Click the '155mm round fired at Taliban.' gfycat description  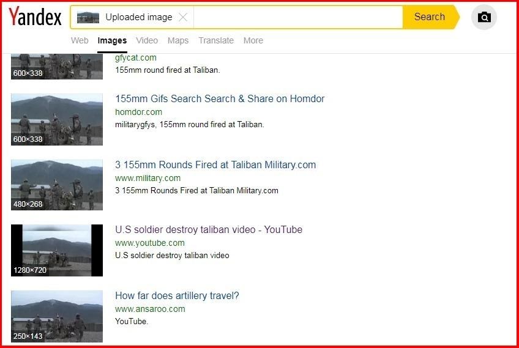pos(168,70)
